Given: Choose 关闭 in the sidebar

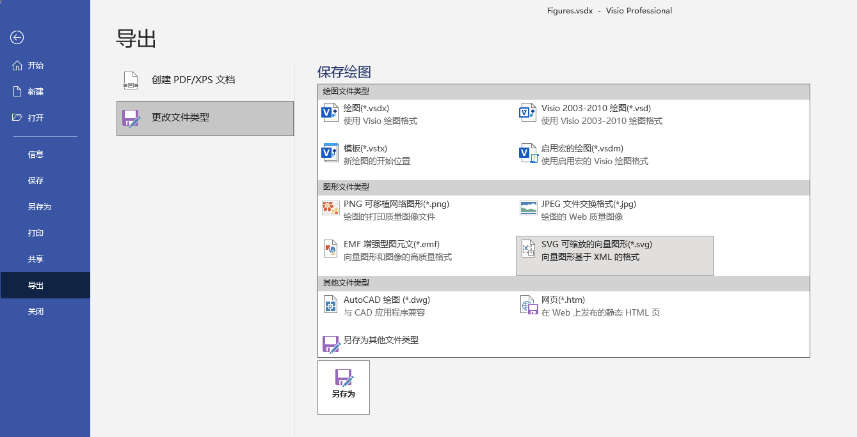Looking at the screenshot, I should [x=45, y=311].
